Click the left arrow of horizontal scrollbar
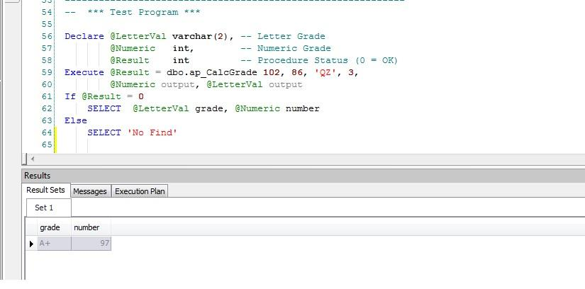This screenshot has height=289, width=585. click(x=33, y=159)
